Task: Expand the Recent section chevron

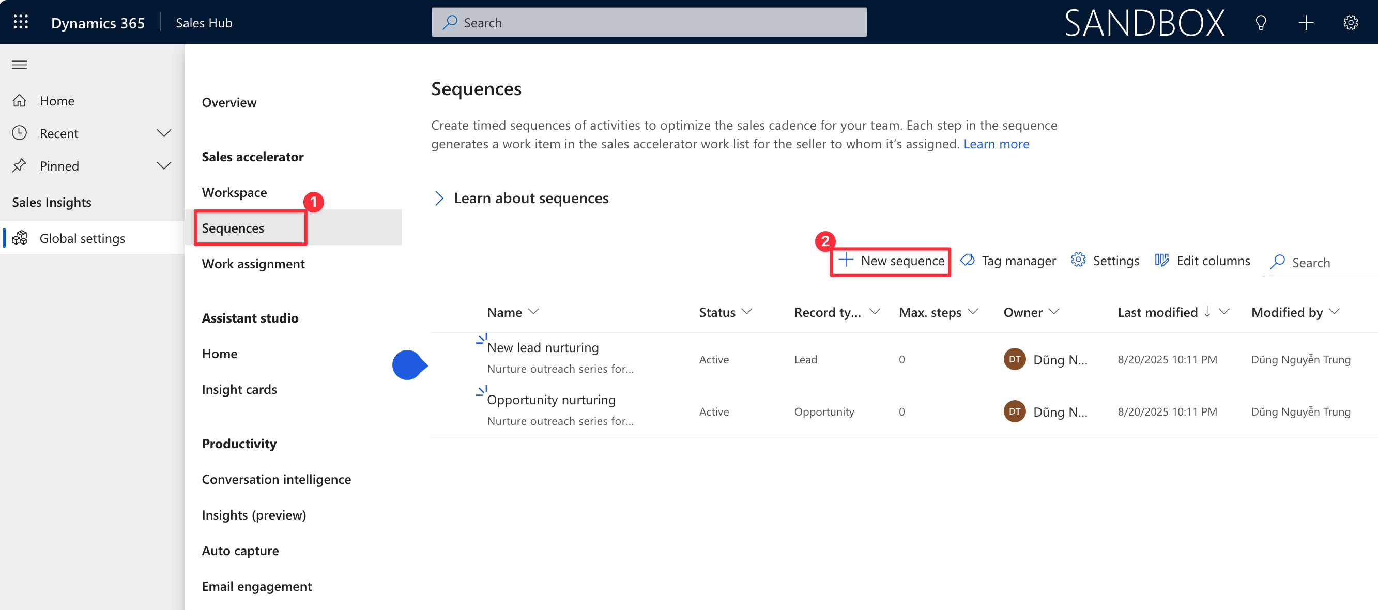Action: point(164,133)
